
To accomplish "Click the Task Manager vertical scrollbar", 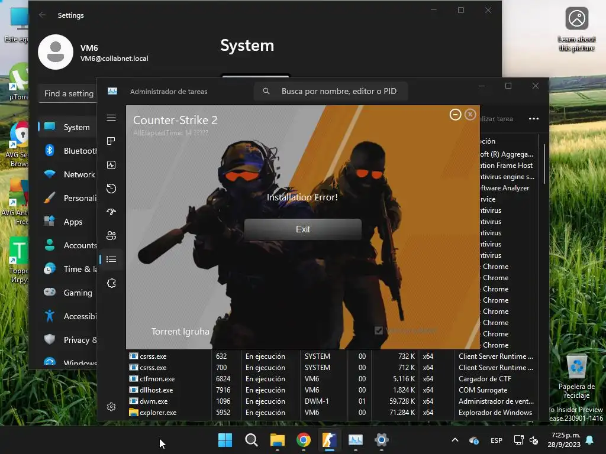I will tap(544, 164).
